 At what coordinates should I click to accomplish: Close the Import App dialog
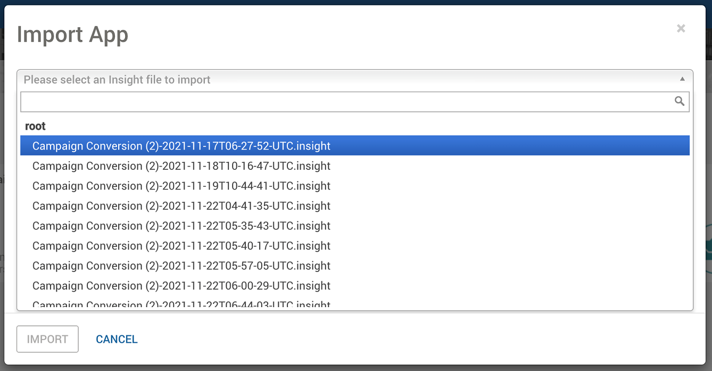coord(681,29)
